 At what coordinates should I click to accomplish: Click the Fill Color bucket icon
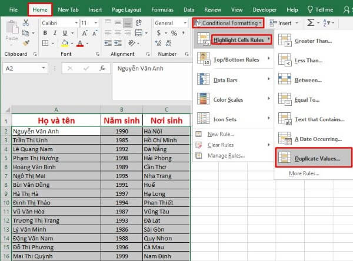click(x=65, y=43)
